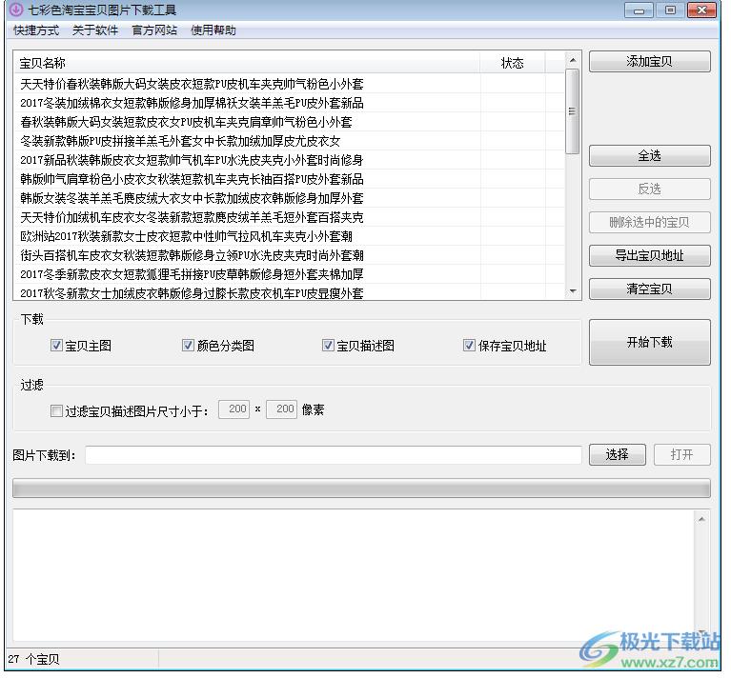Click 选择 to choose download folder
This screenshot has height=678, width=731.
click(617, 455)
